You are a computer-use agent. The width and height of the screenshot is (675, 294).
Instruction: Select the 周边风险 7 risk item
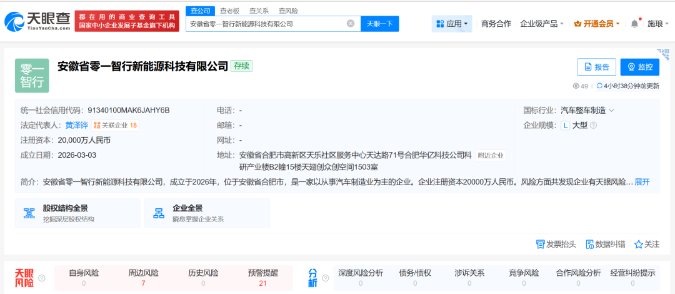pyautogui.click(x=143, y=278)
